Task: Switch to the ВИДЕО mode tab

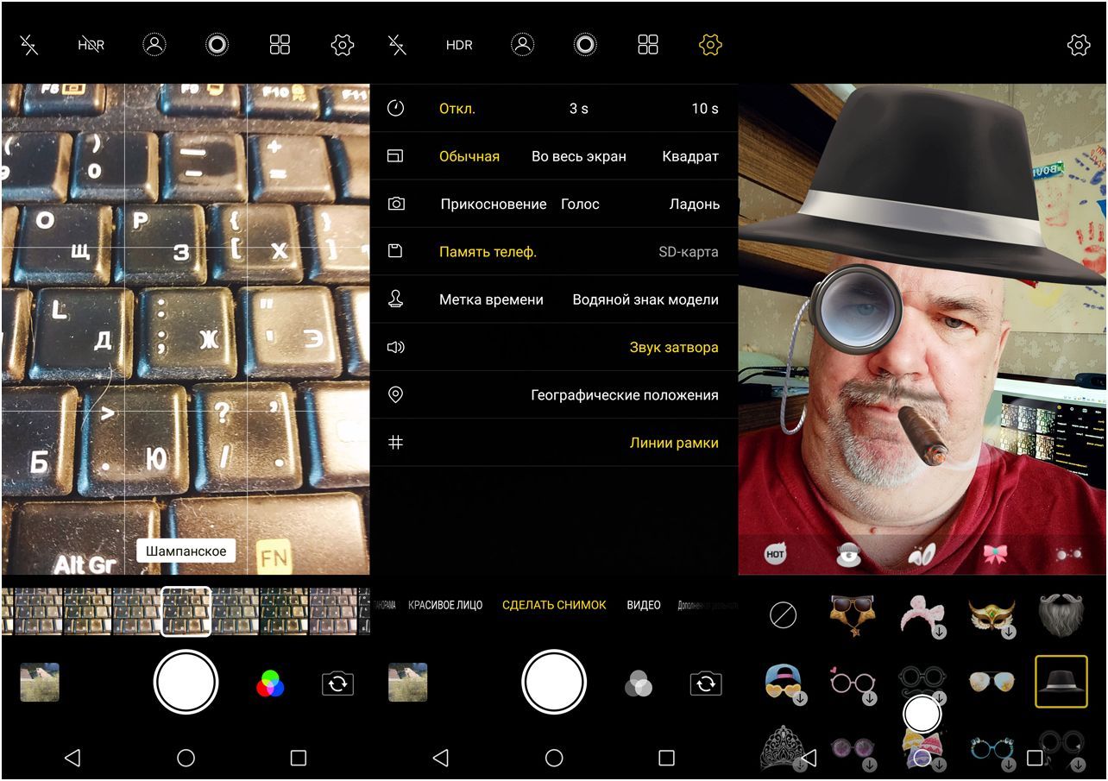Action: point(643,606)
